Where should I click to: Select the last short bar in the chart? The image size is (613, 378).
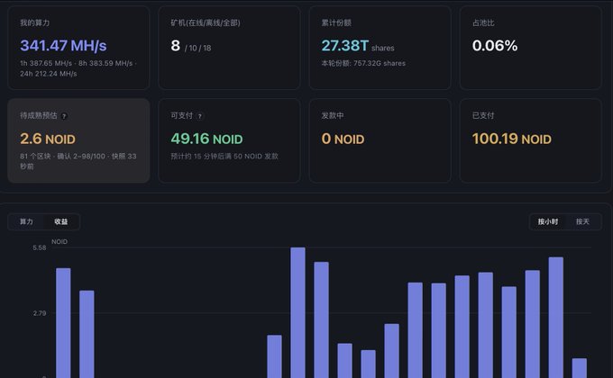pos(580,368)
